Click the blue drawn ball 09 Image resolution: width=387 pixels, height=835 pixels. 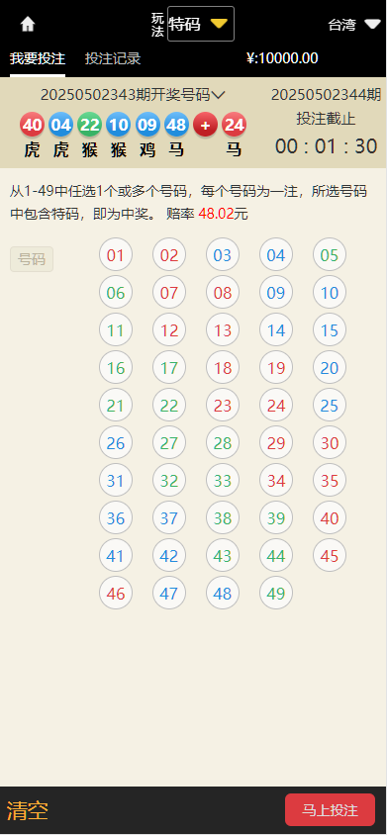[147, 125]
